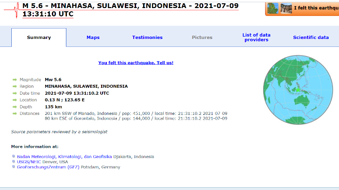Screen dimensions: 339x190
Task: Click the green arrow beside Depth
Action: [15, 107]
